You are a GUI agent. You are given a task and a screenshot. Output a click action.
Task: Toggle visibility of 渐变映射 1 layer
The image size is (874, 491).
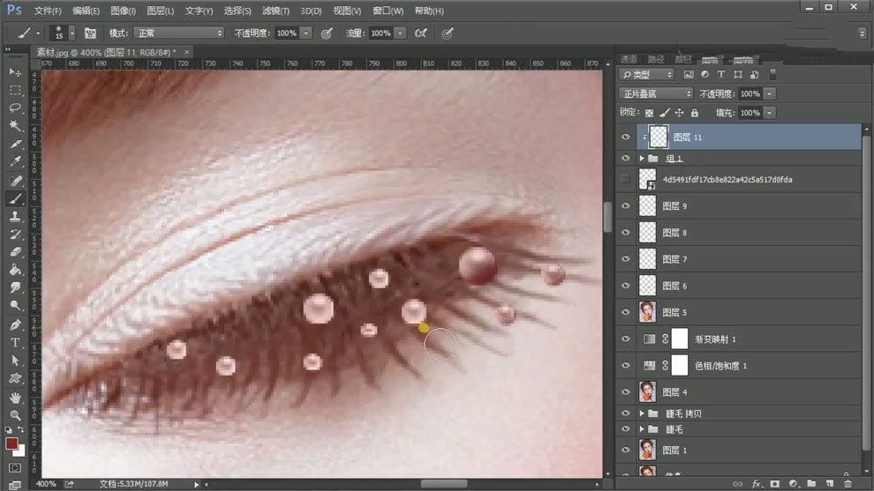coord(626,338)
